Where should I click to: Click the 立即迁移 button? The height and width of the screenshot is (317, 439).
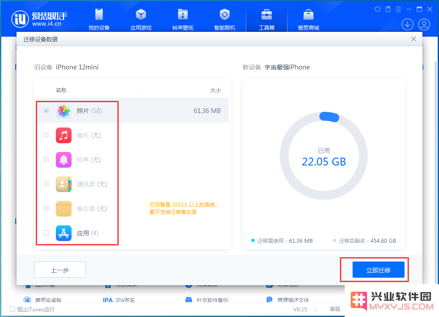[x=378, y=270]
